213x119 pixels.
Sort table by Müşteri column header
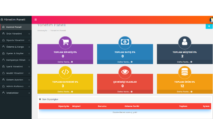(x=76, y=106)
